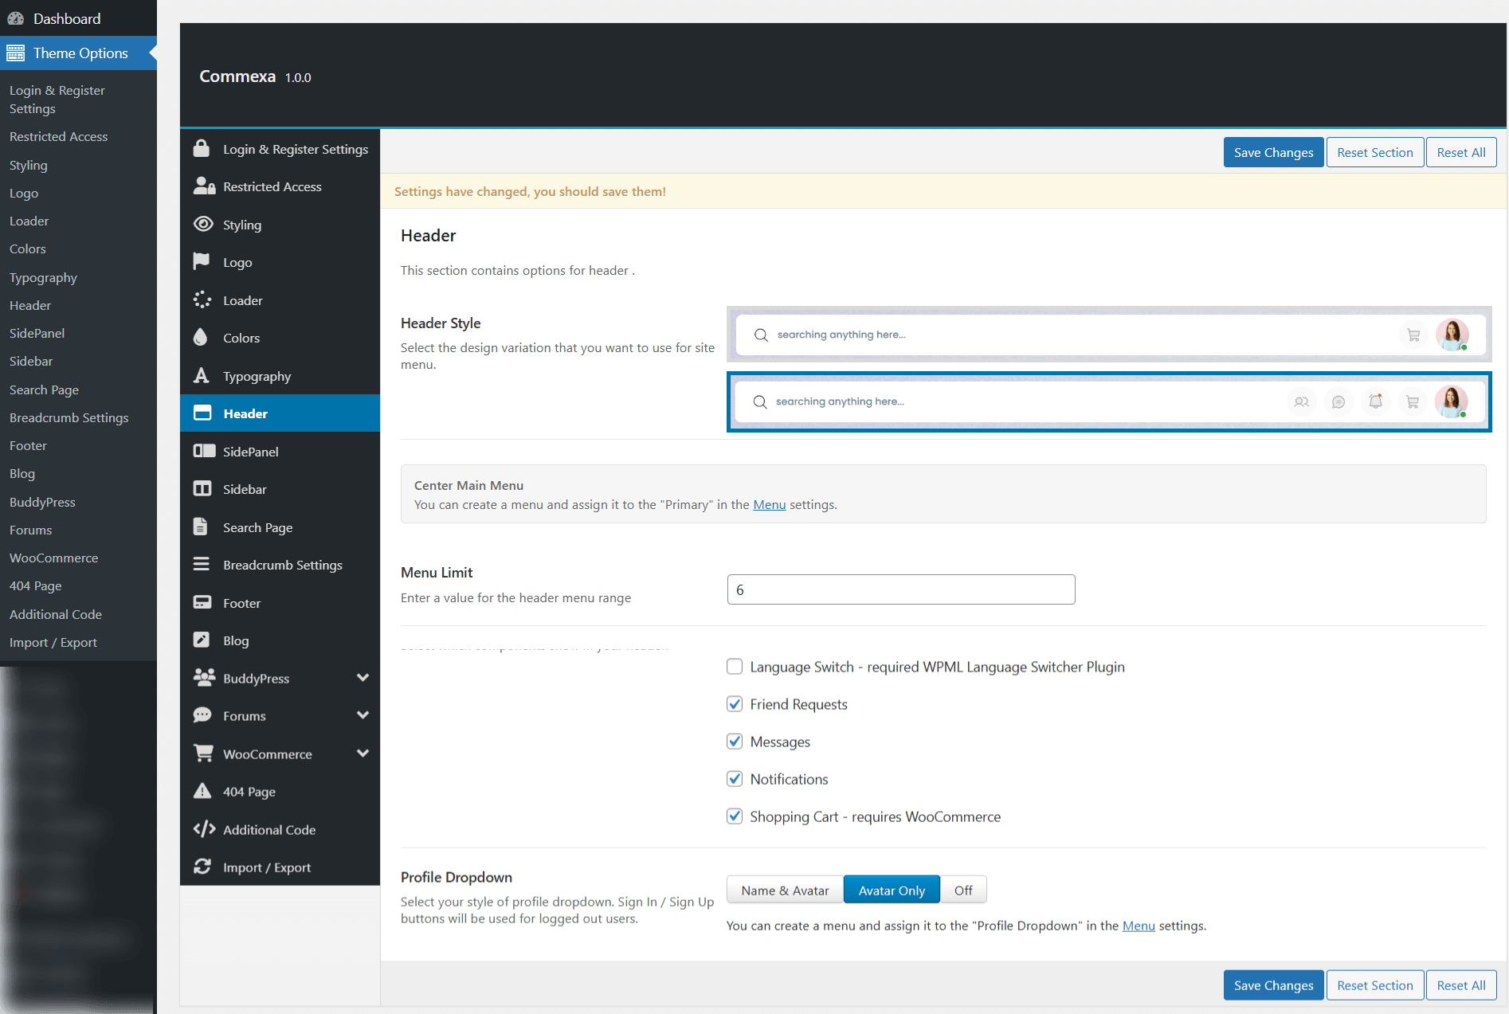Click the warning triangle icon for 404 Page
Viewport: 1509px width, 1014px height.
tap(202, 791)
